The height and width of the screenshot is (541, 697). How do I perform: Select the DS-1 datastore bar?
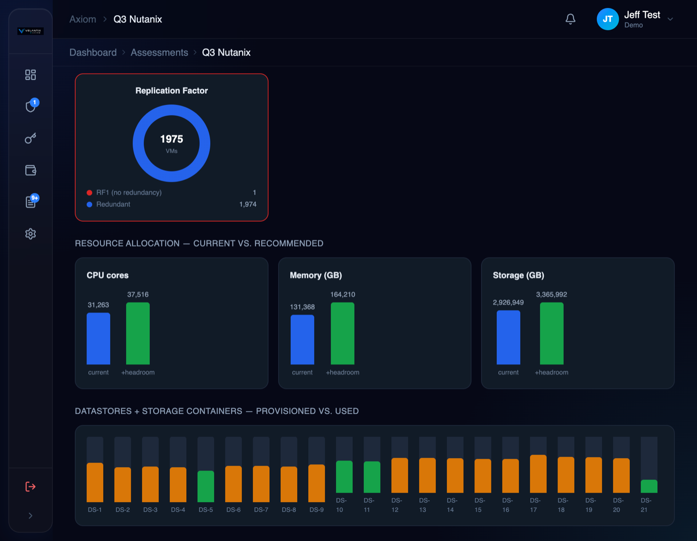[x=95, y=482]
